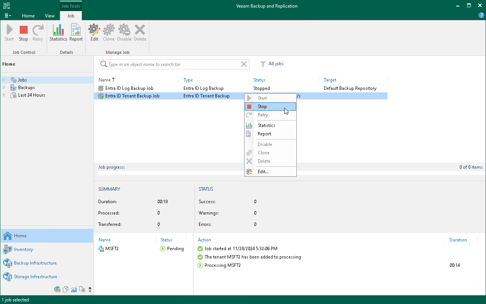Click the gear icon of Entra ID Log Backup Job
This screenshot has height=304, width=486.
click(101, 88)
